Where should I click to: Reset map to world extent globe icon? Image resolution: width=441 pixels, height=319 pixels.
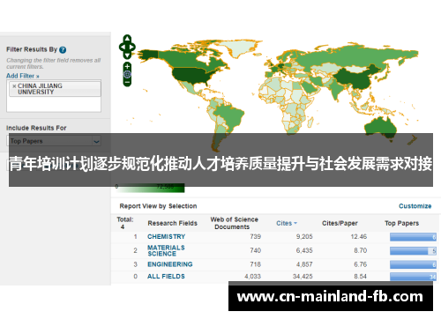pos(127,74)
